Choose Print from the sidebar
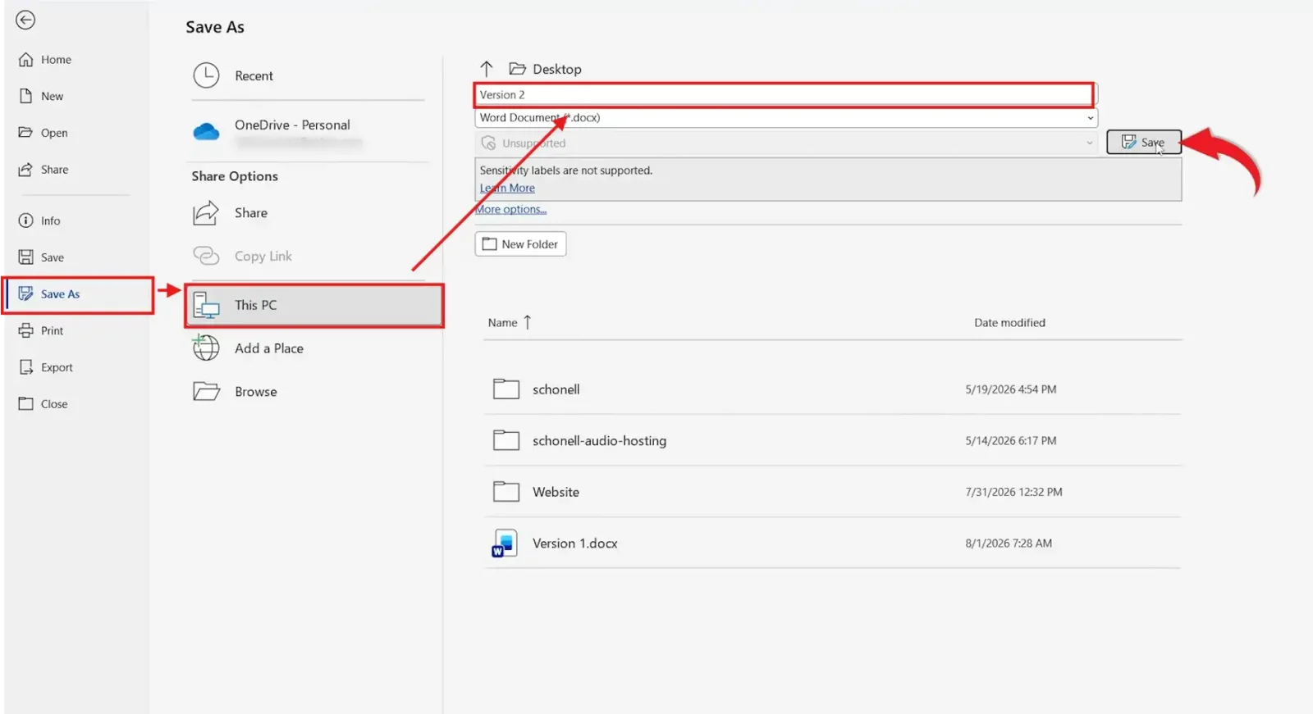Image resolution: width=1313 pixels, height=714 pixels. (x=41, y=330)
